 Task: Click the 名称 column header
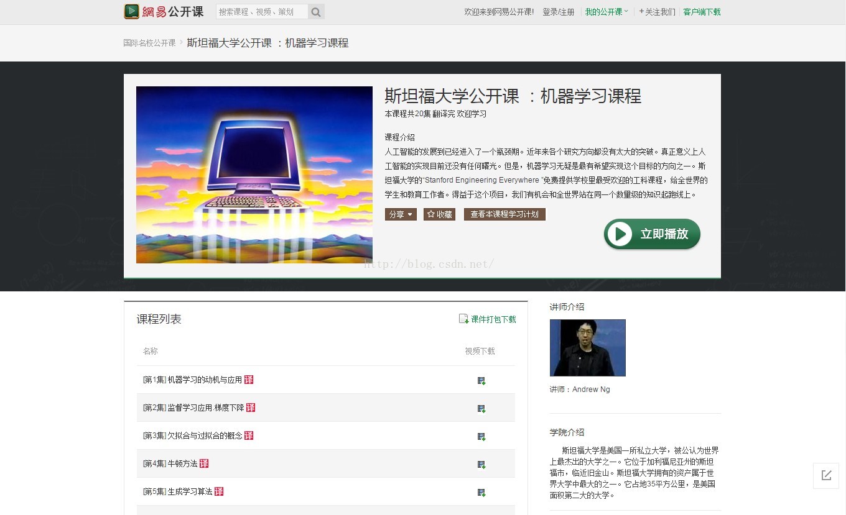click(x=151, y=351)
